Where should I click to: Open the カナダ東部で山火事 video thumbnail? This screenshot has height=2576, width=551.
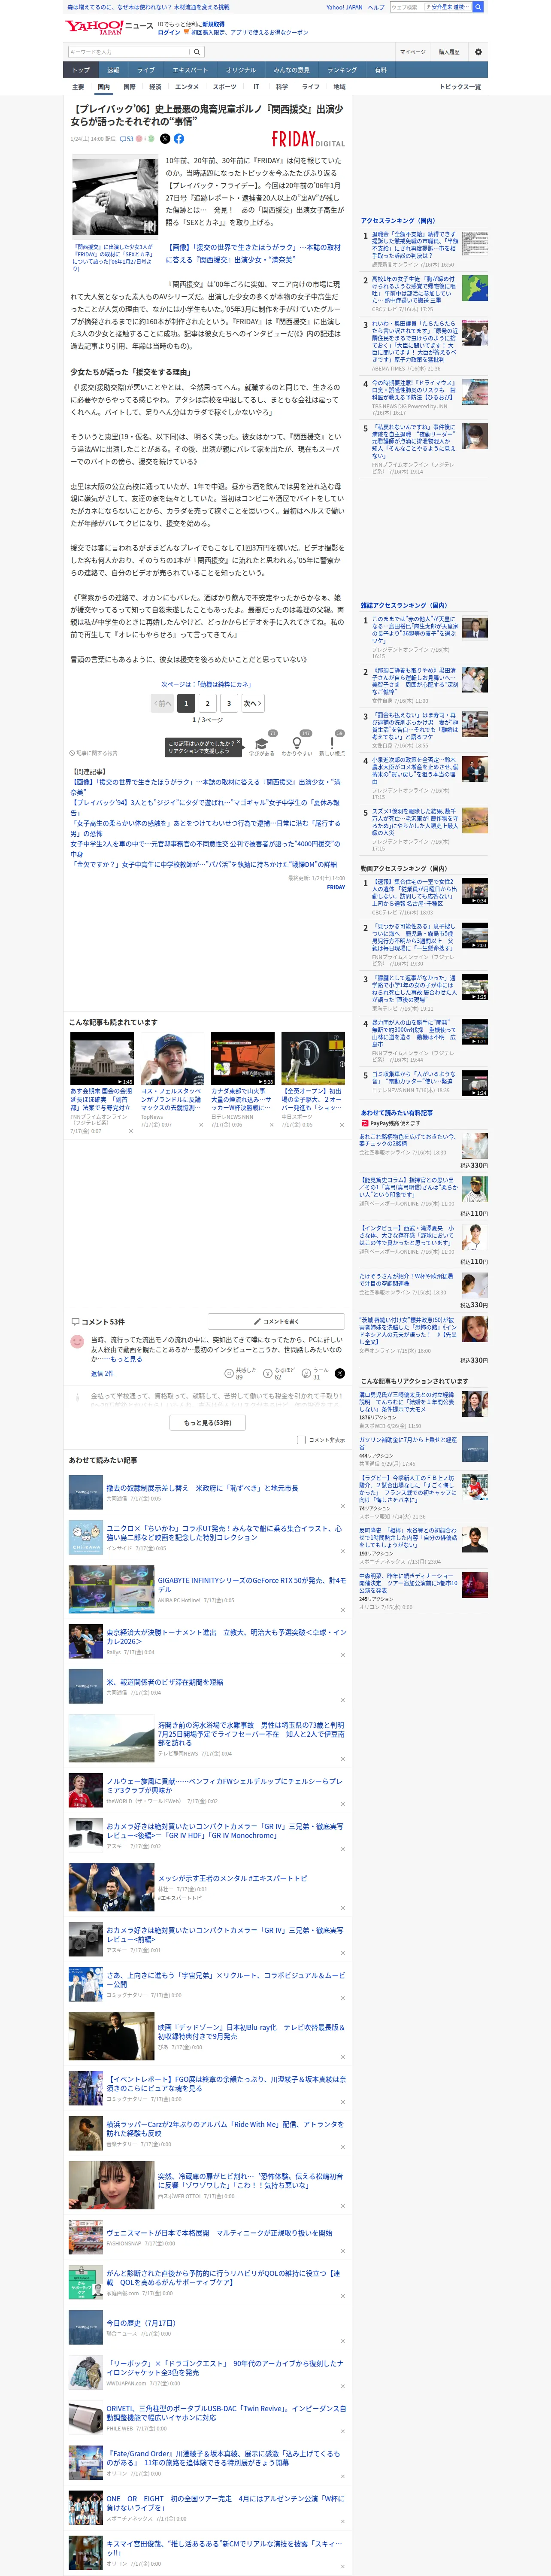(x=243, y=1058)
